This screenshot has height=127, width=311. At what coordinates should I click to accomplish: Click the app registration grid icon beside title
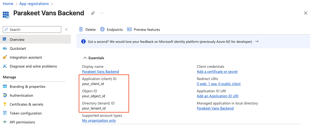[x=6, y=15]
